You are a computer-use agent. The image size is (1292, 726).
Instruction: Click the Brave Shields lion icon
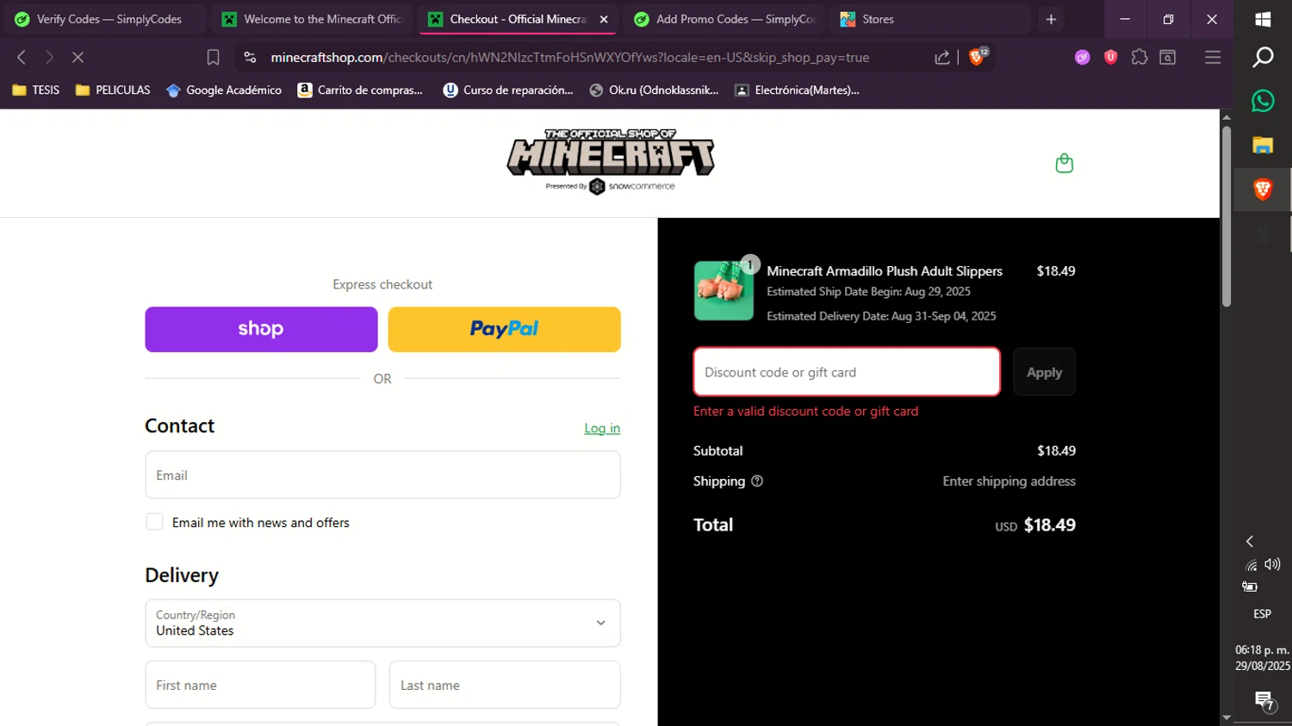click(x=977, y=57)
